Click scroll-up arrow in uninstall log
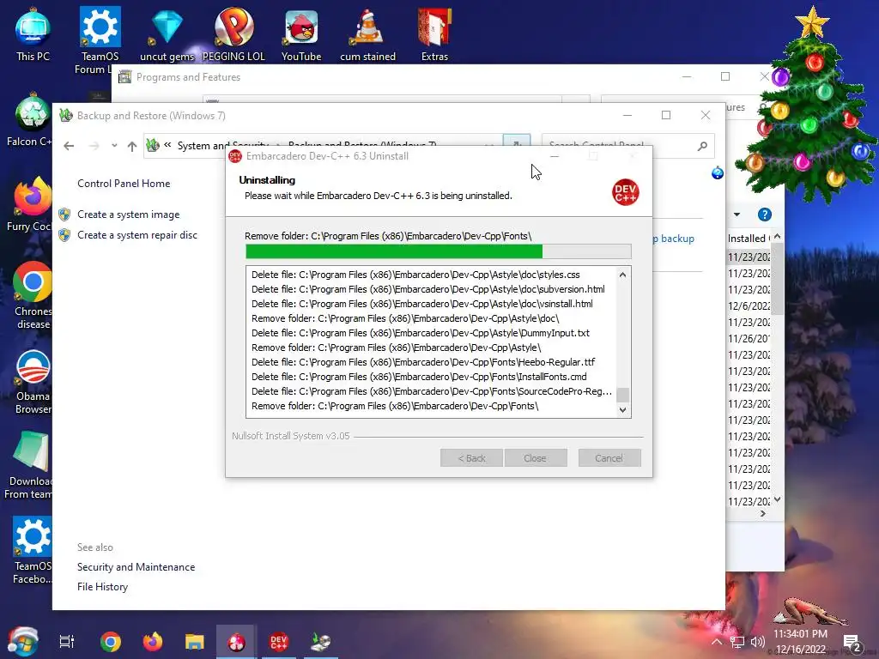This screenshot has width=879, height=659. [622, 275]
